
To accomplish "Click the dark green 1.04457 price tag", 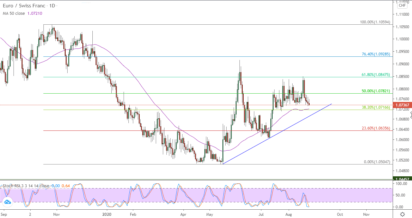I will point(402,179).
